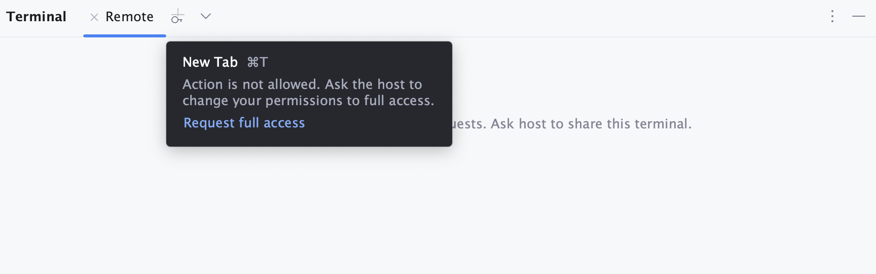Click the word "host" in the tooltip

pyautogui.click(x=391, y=84)
